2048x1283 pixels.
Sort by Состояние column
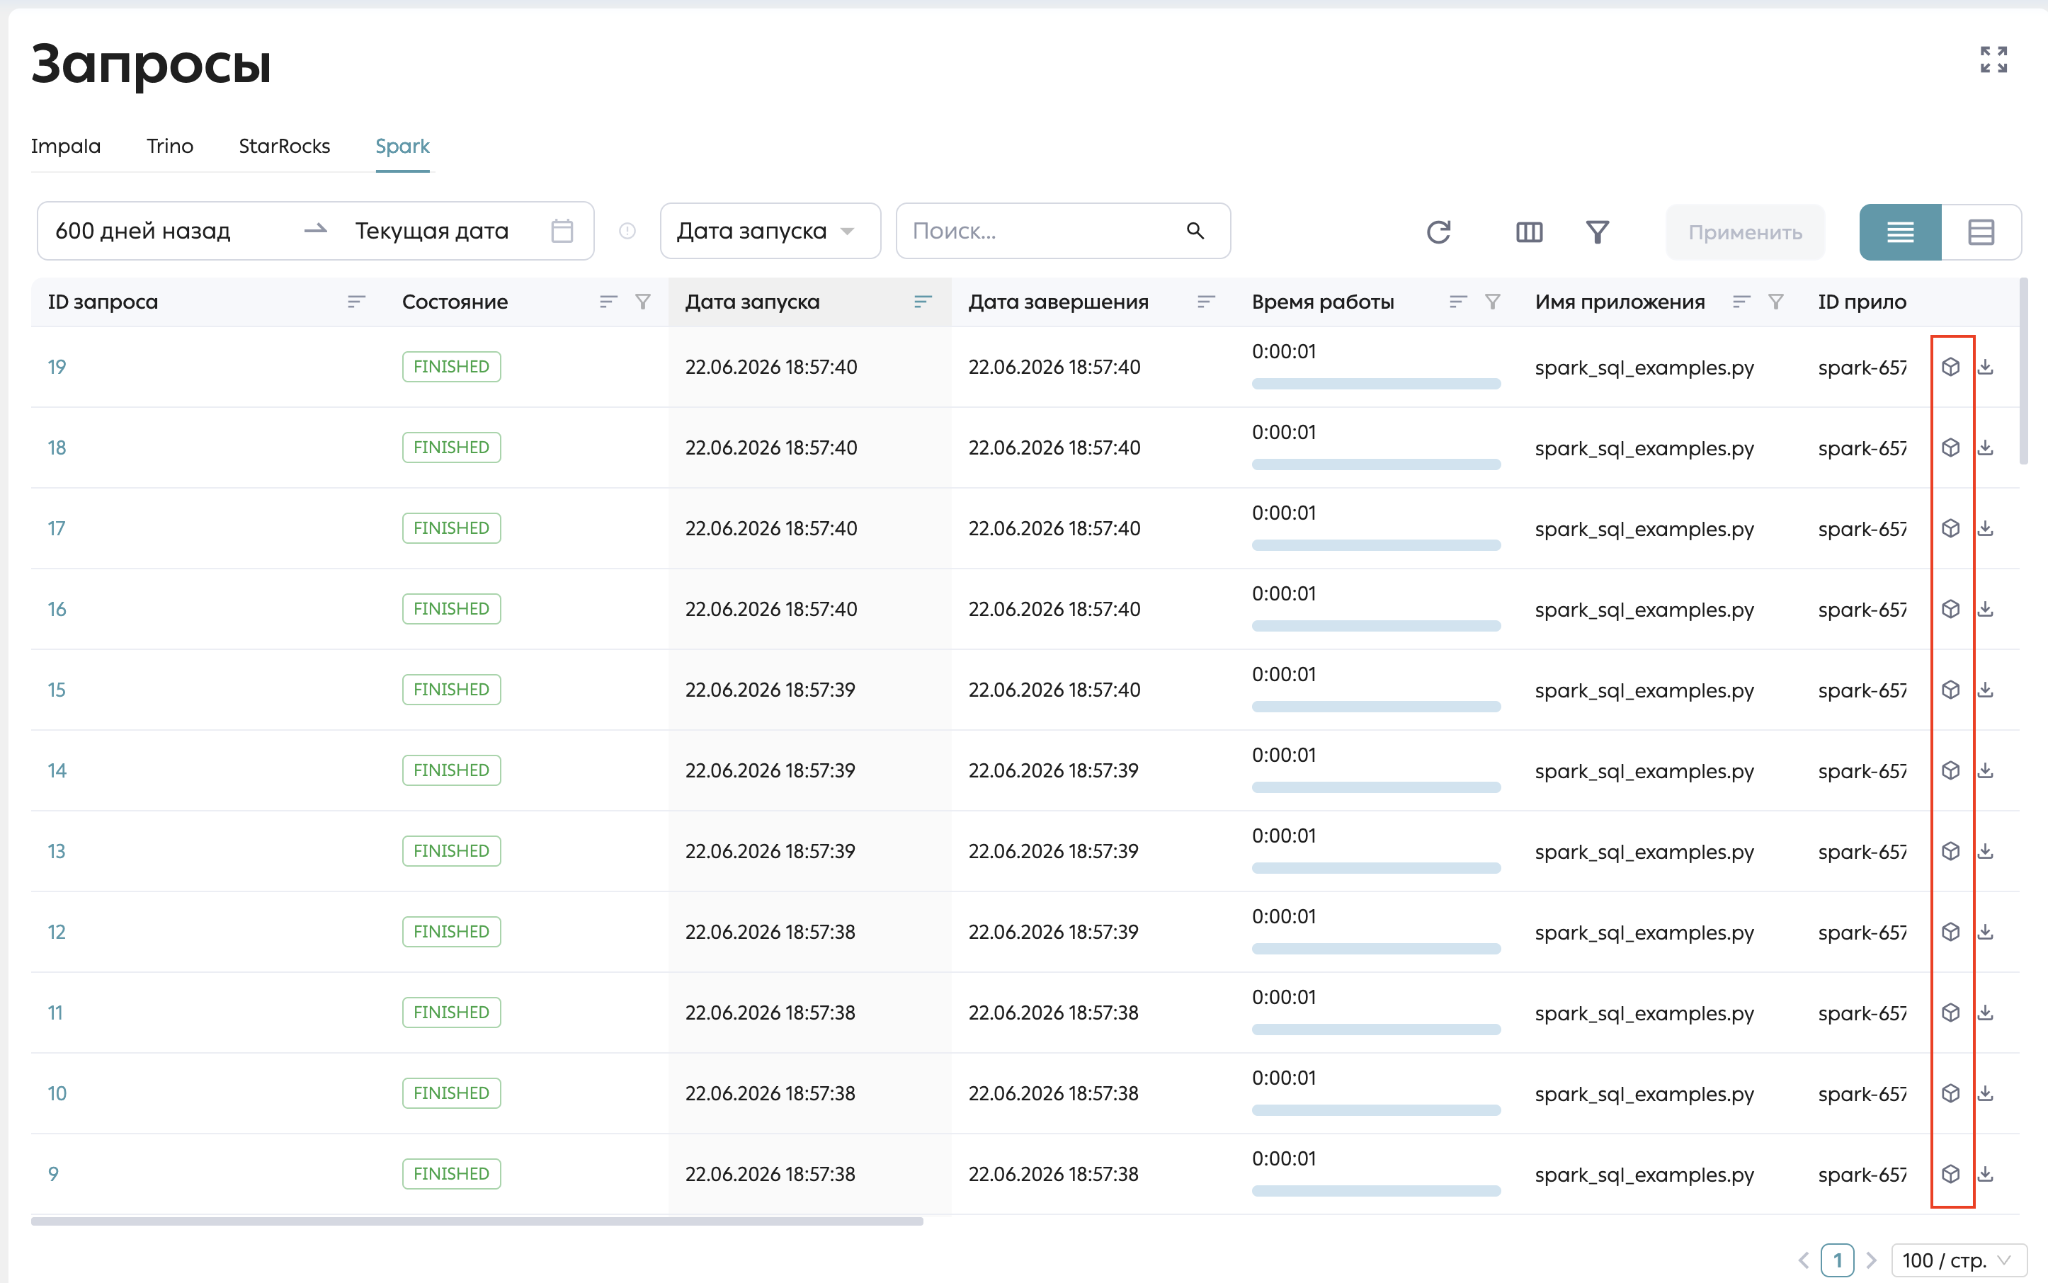(x=608, y=302)
